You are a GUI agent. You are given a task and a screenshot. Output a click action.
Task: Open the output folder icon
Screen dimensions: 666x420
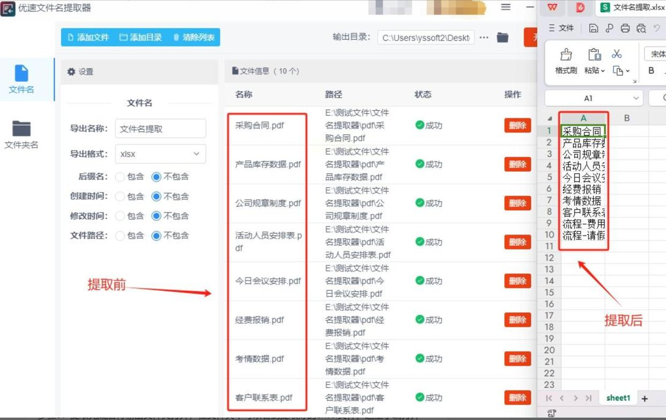click(502, 38)
